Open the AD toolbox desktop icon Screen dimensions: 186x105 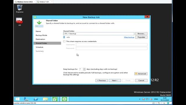click(x=19, y=22)
